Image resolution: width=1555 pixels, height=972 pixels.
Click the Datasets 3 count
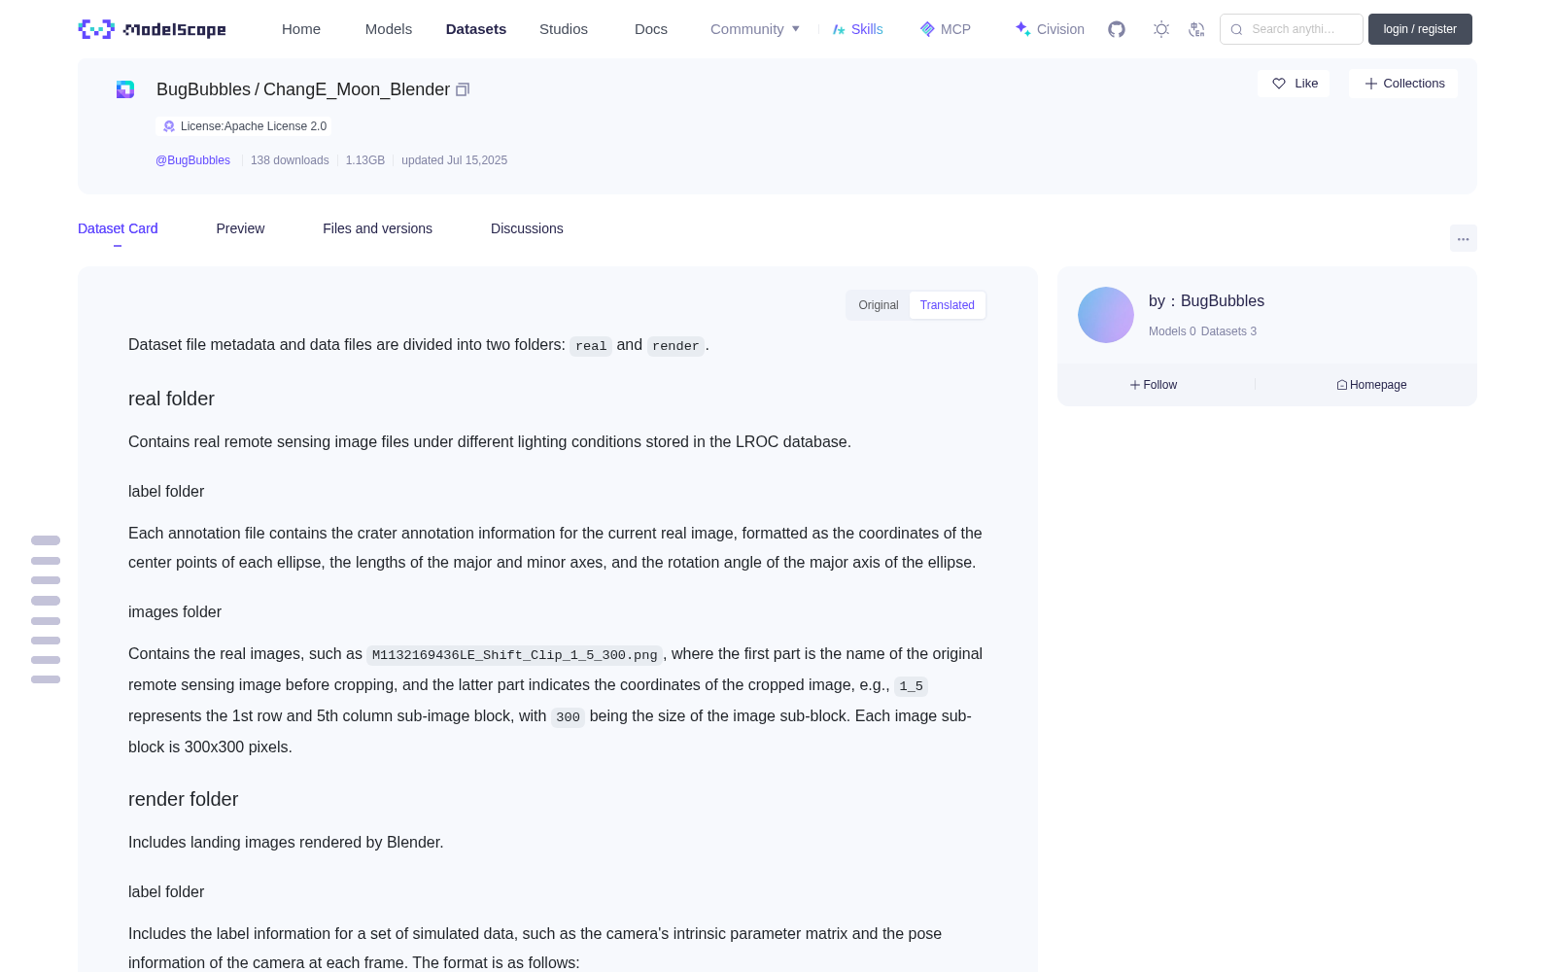pos(1228,331)
